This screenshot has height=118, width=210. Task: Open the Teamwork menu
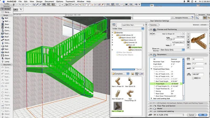click(70, 2)
